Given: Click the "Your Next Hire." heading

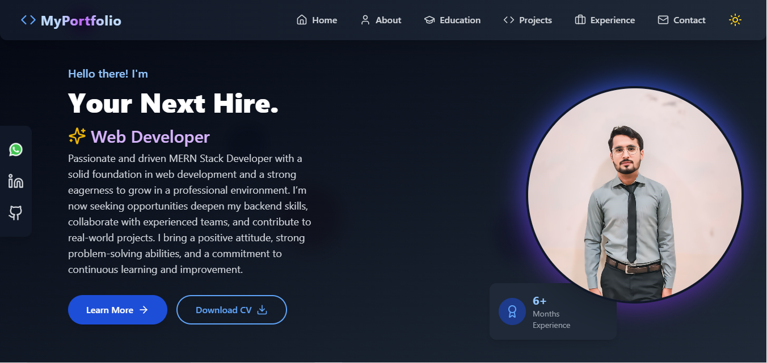Looking at the screenshot, I should click(173, 104).
